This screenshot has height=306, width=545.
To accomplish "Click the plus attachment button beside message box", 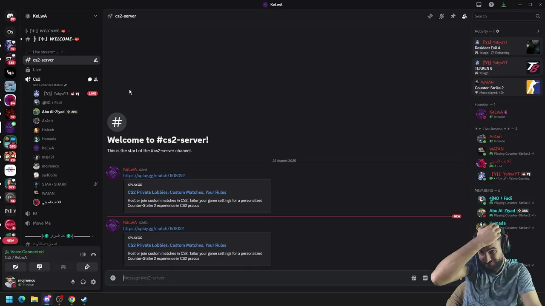I will click(x=113, y=278).
